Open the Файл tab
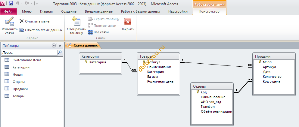The image size is (299, 127). pos(8,11)
